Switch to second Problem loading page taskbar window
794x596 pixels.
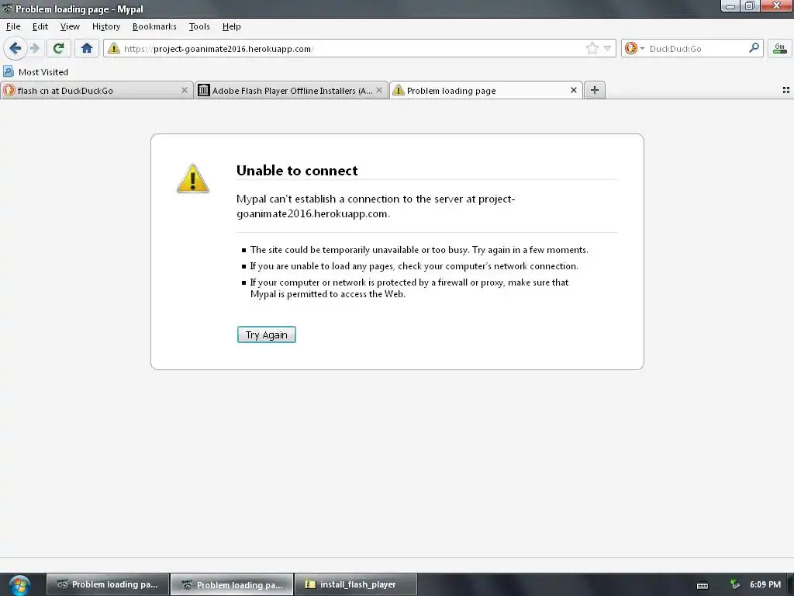pyautogui.click(x=232, y=584)
